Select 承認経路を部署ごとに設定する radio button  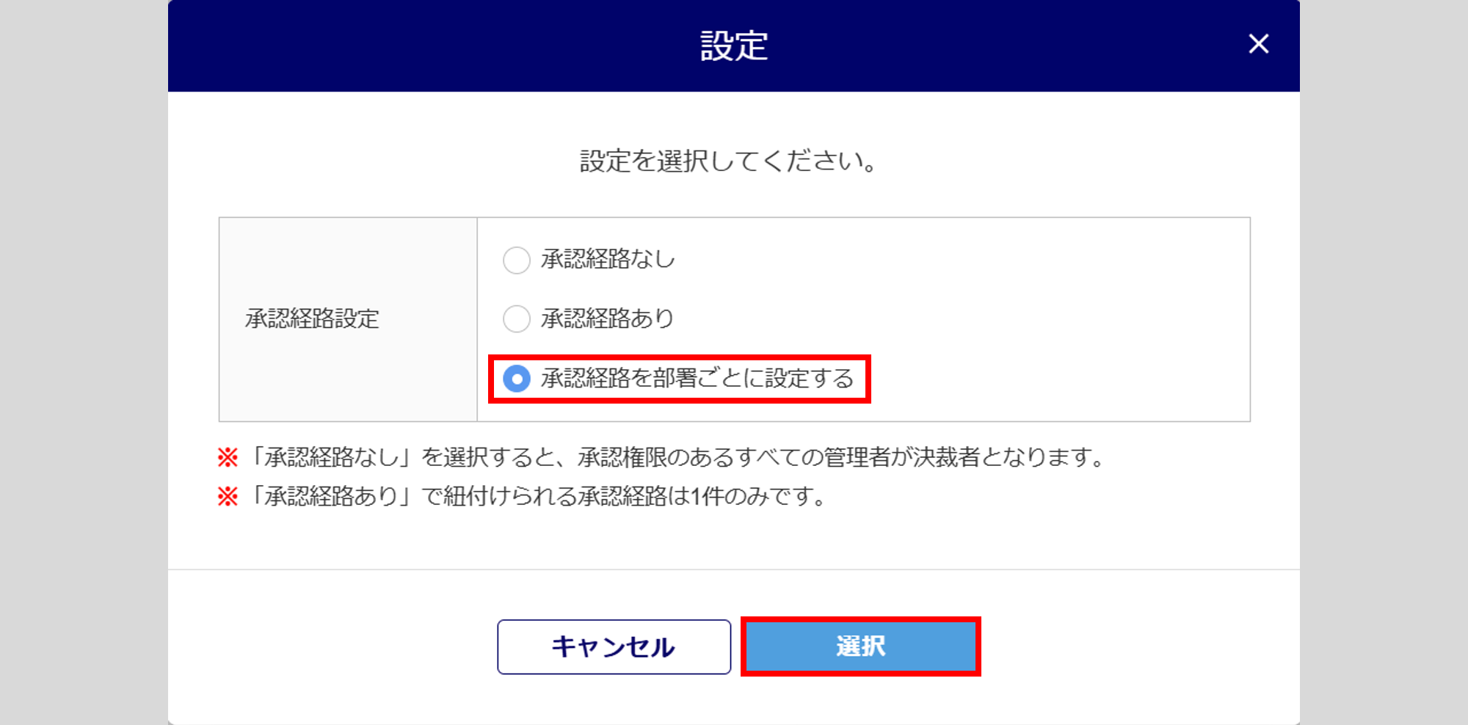click(x=517, y=379)
